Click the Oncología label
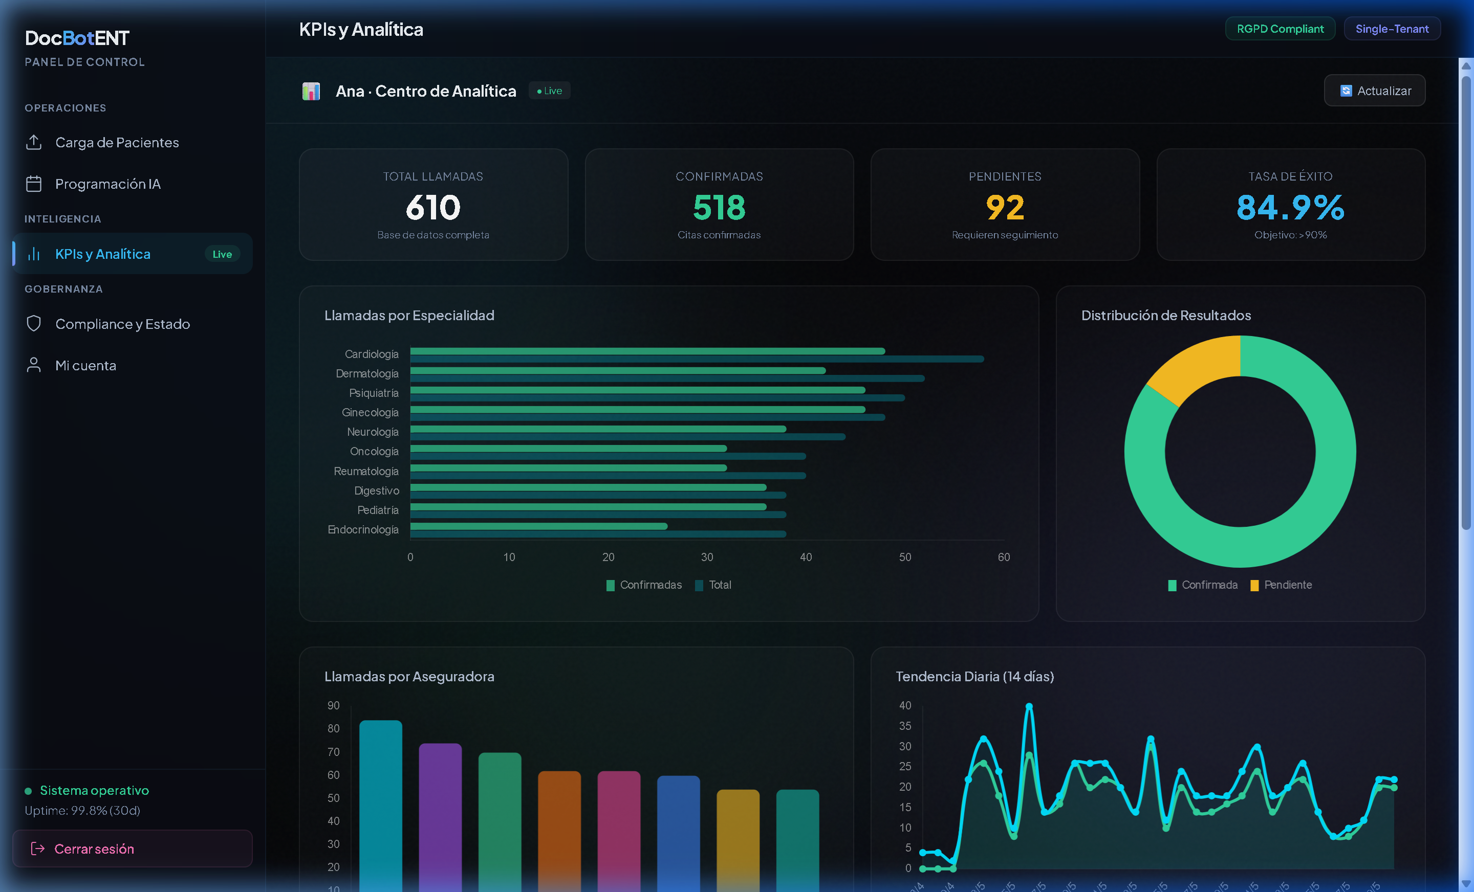1474x892 pixels. tap(374, 452)
